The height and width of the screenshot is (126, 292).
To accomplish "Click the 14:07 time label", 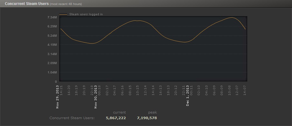I will click(245, 91).
